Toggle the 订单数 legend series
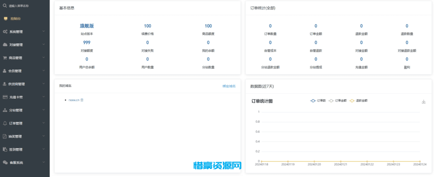Screen dimensions: 435x177 [x=318, y=101]
